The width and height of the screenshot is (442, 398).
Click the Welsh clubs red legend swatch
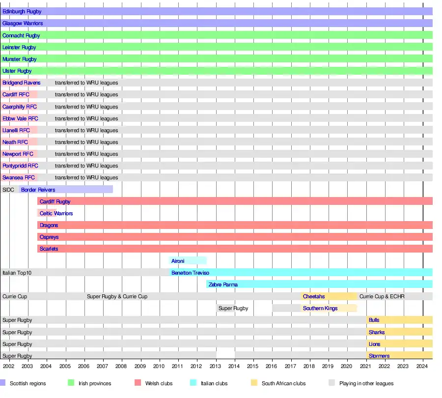point(137,383)
